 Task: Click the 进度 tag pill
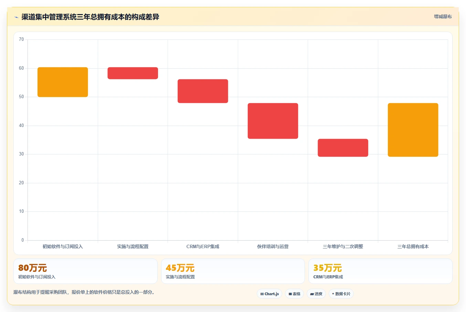pos(316,294)
